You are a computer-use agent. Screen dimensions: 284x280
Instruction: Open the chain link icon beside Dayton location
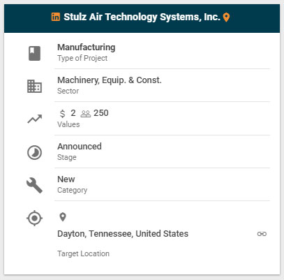click(262, 234)
